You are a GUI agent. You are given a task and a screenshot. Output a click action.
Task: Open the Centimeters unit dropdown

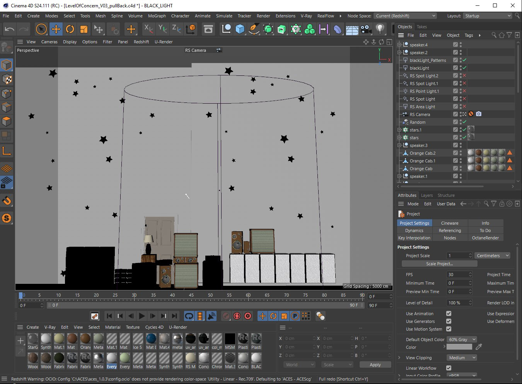[493, 256]
